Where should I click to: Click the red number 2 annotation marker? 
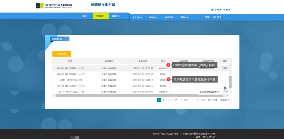coord(168,65)
